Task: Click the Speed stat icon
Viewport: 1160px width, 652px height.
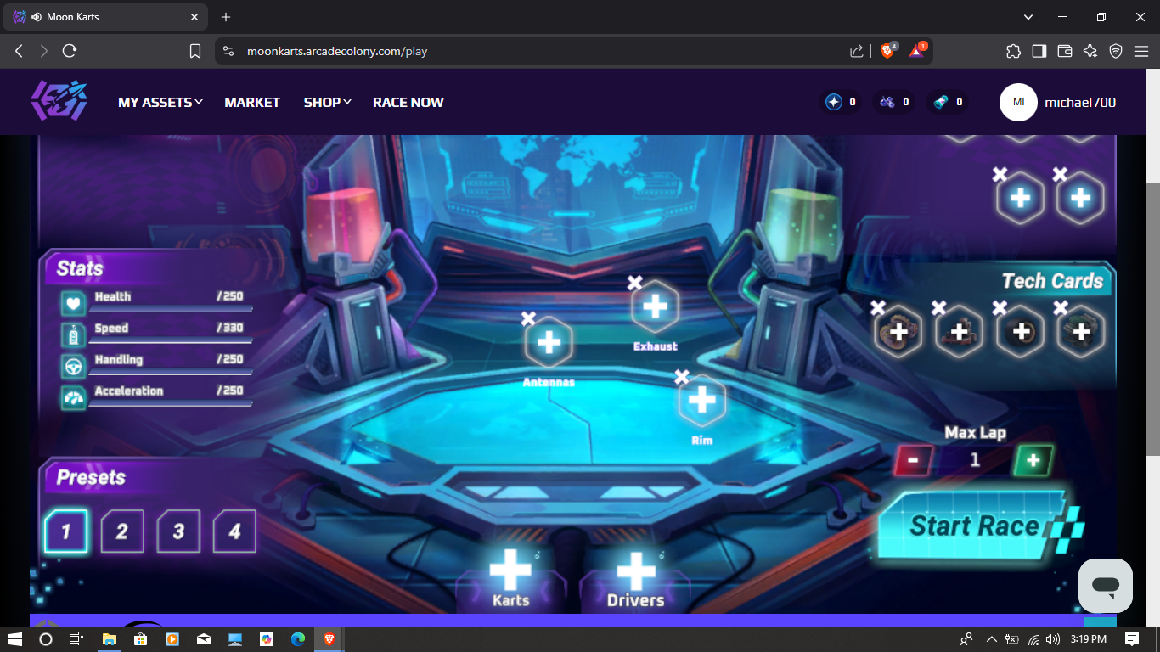Action: (73, 334)
